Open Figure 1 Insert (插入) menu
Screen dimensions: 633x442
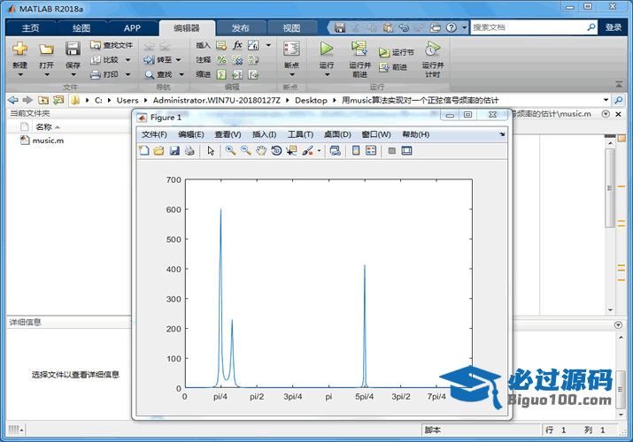pyautogui.click(x=264, y=134)
